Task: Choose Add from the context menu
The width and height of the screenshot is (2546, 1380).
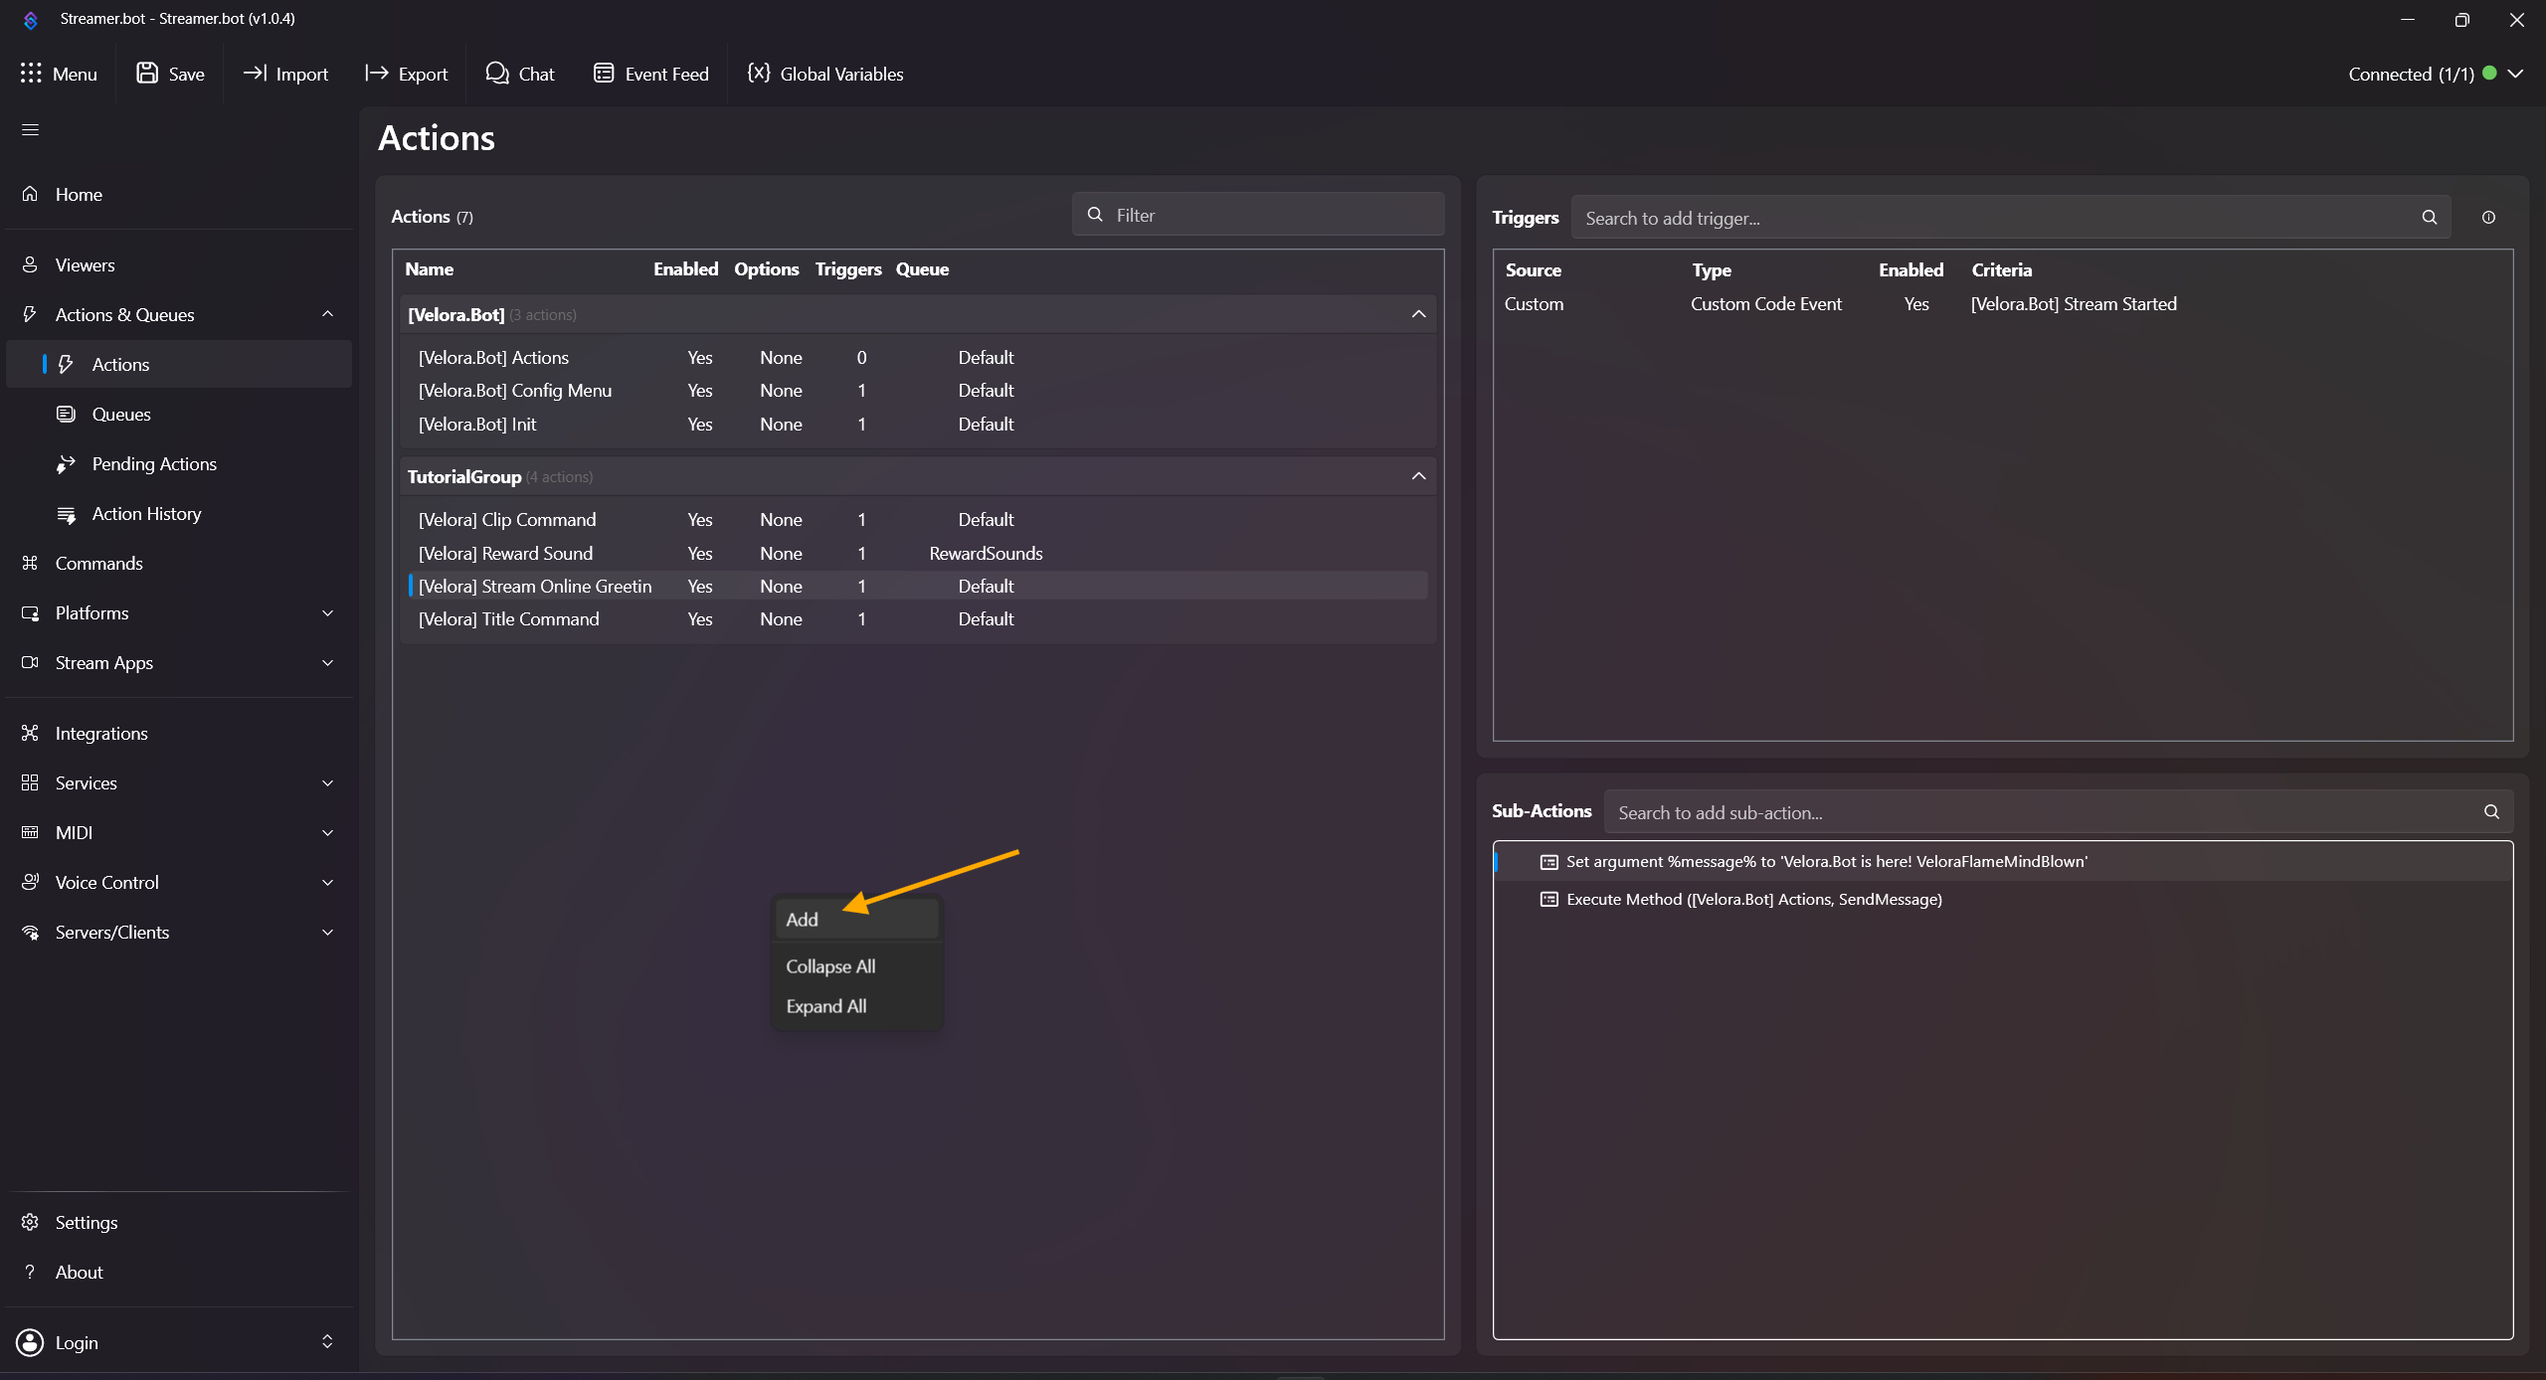Action: (804, 920)
